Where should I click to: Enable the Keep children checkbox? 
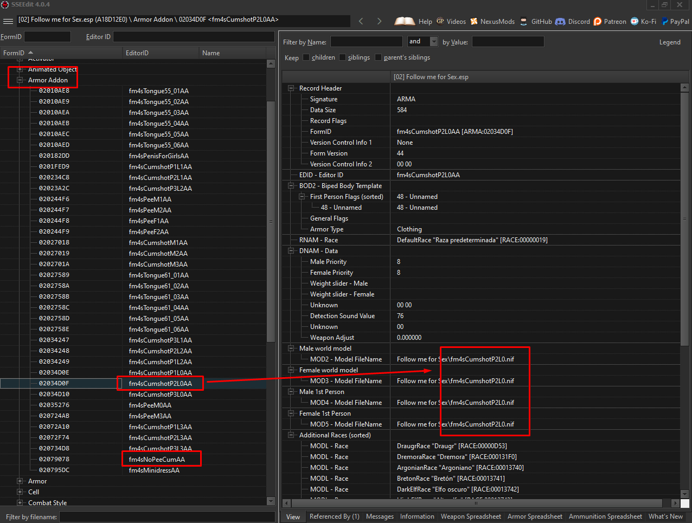306,57
